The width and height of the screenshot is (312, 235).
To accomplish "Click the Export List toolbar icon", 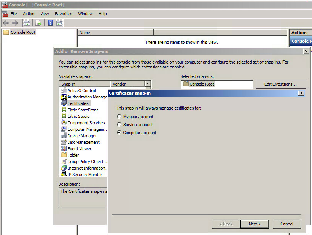I will click(38, 23).
